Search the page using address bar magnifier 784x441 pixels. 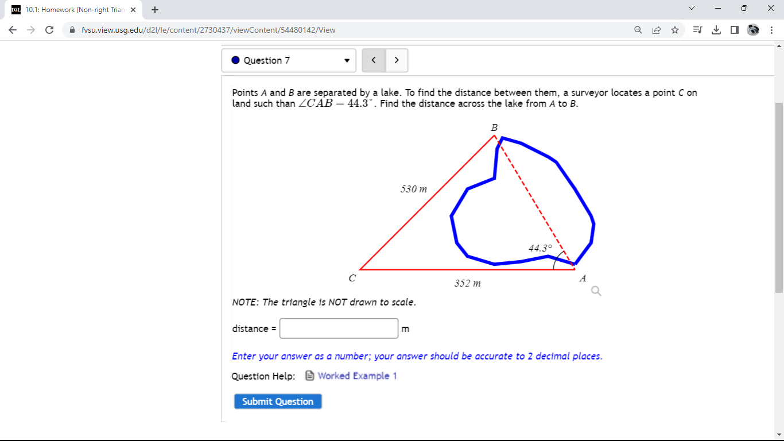(x=638, y=29)
